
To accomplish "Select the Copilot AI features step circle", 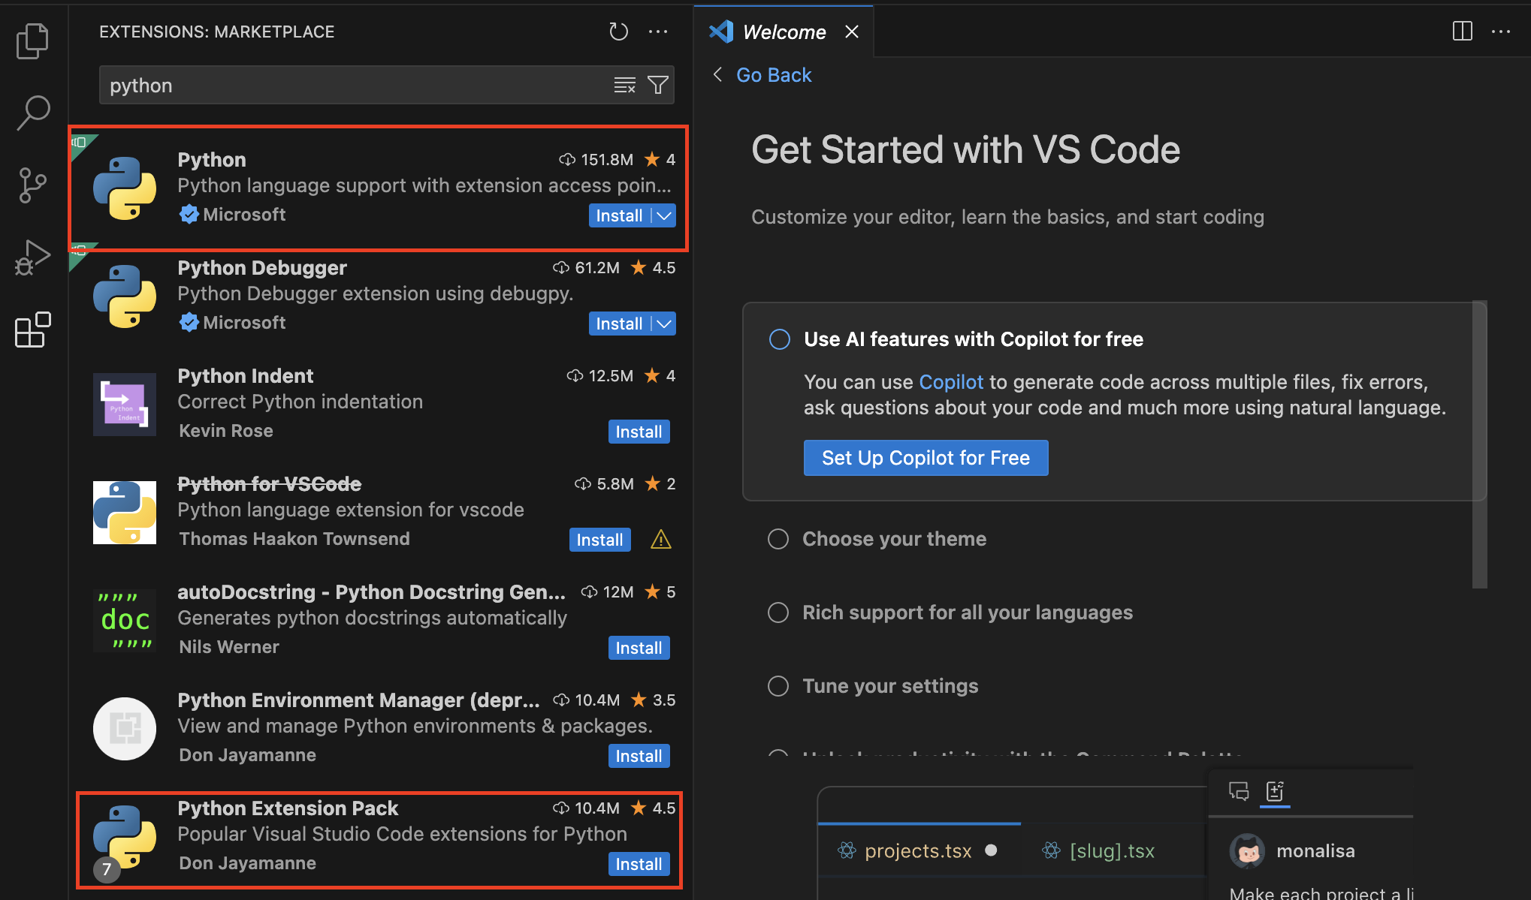I will pyautogui.click(x=780, y=339).
